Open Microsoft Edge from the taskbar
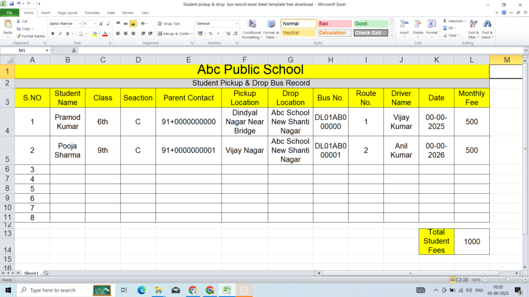Image resolution: width=529 pixels, height=297 pixels. [x=141, y=290]
